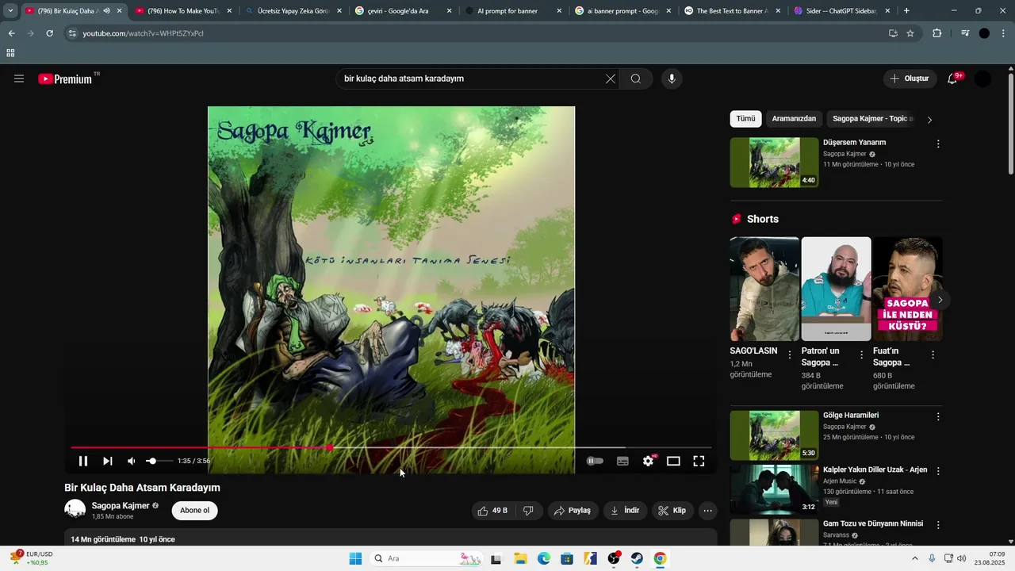Viewport: 1015px width, 571px height.
Task: Click the address bar URL
Action: click(143, 33)
